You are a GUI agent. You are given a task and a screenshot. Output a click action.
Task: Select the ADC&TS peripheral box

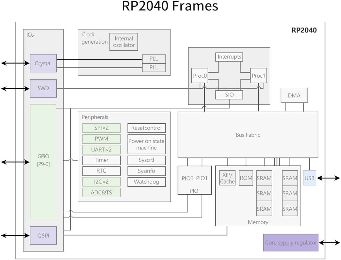(101, 193)
